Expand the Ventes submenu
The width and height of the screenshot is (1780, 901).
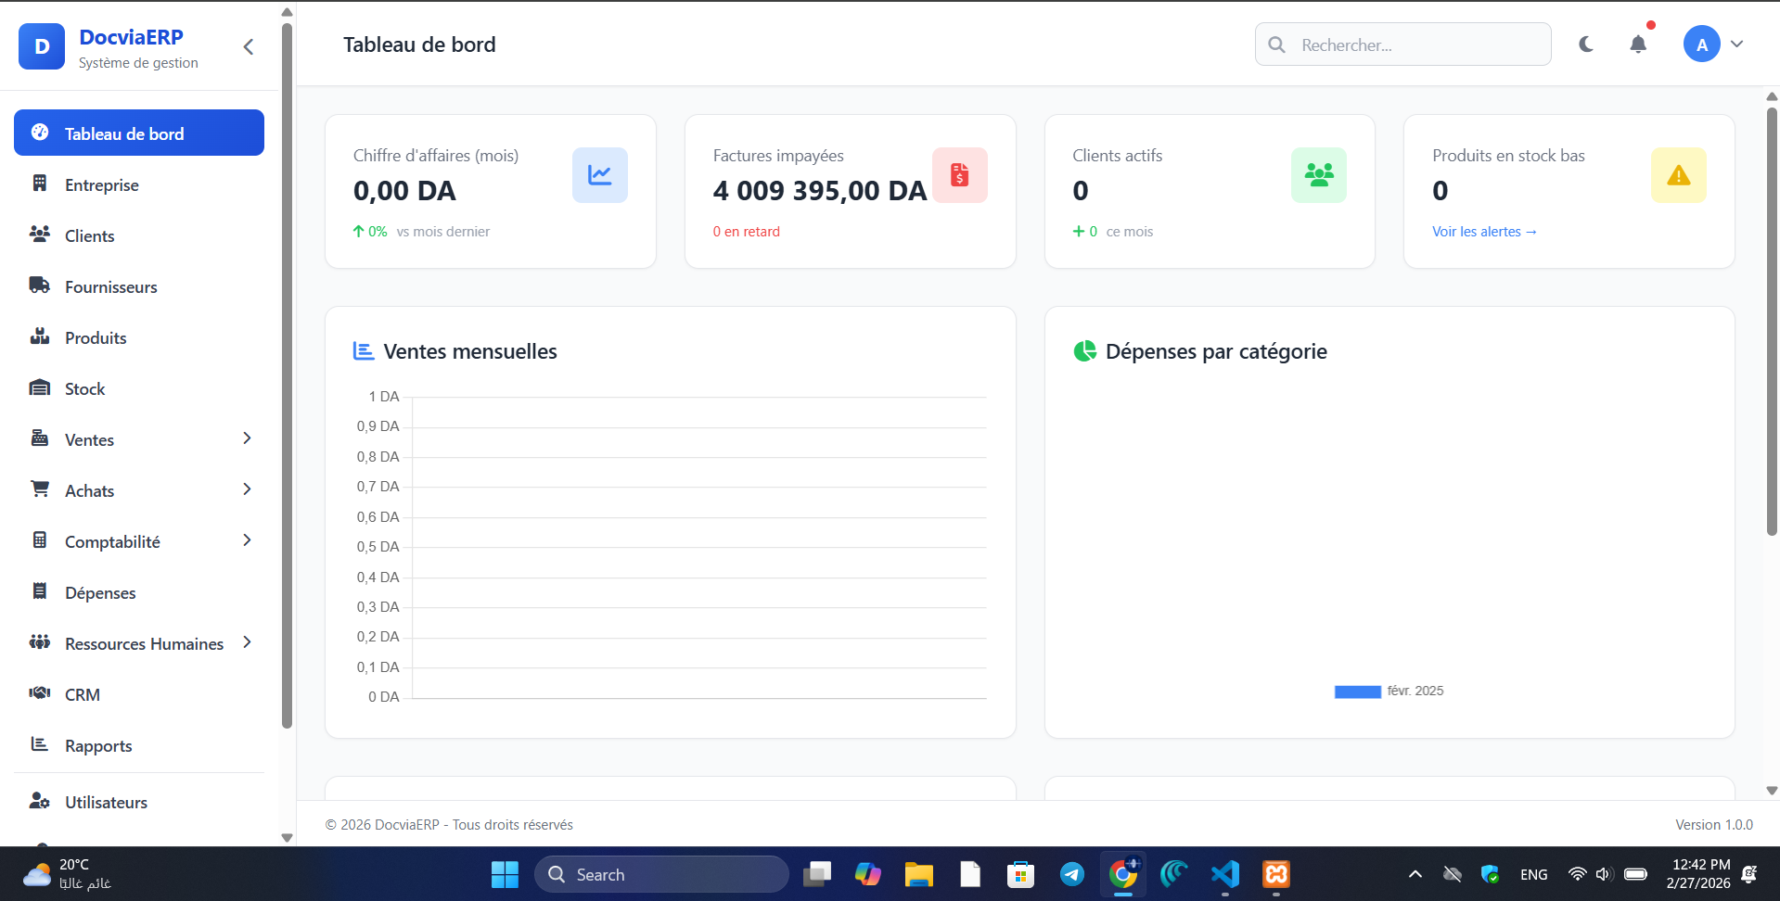coord(247,438)
